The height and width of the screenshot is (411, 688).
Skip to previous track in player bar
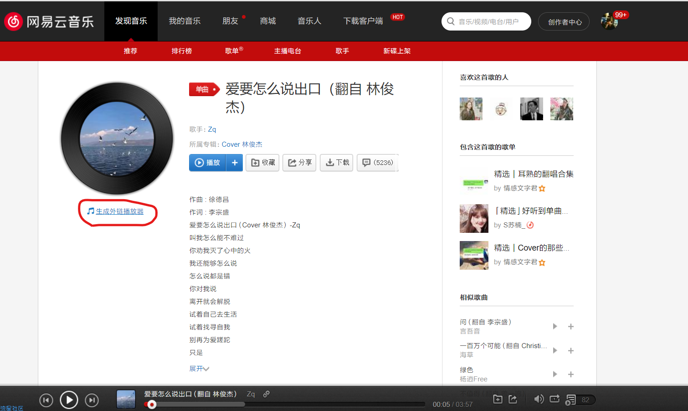pyautogui.click(x=46, y=401)
